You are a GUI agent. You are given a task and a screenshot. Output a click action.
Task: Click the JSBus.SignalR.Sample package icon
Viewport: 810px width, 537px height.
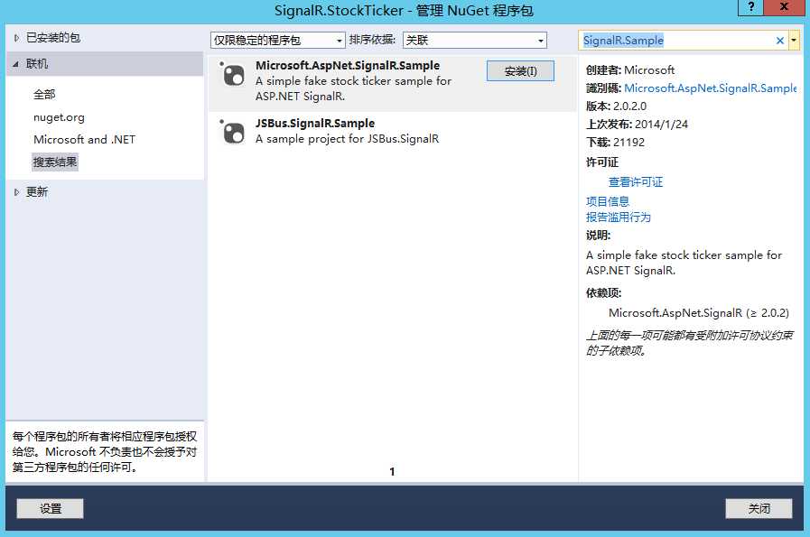coord(233,133)
